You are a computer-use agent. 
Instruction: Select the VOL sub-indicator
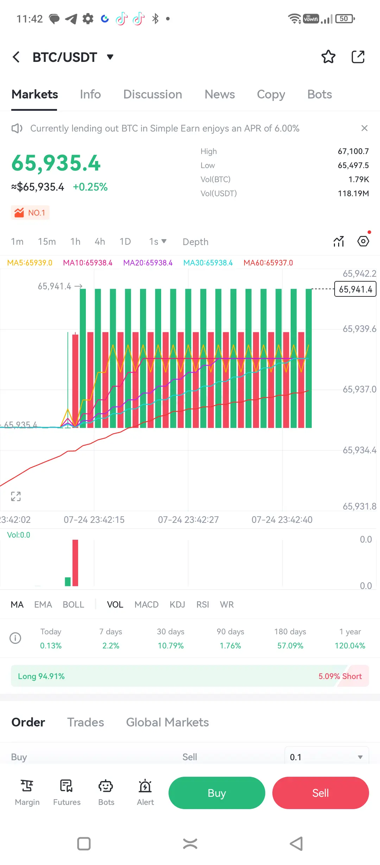click(x=115, y=604)
